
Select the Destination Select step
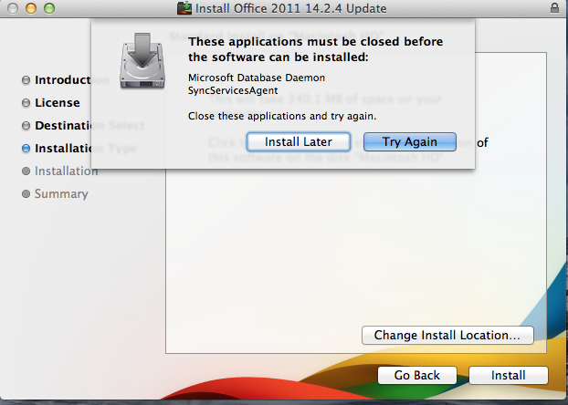89,125
